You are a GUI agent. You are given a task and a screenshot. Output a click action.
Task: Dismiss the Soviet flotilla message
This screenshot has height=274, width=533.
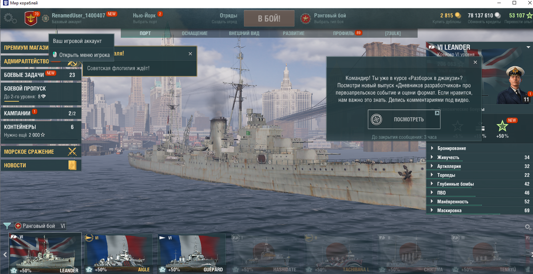[x=190, y=53]
